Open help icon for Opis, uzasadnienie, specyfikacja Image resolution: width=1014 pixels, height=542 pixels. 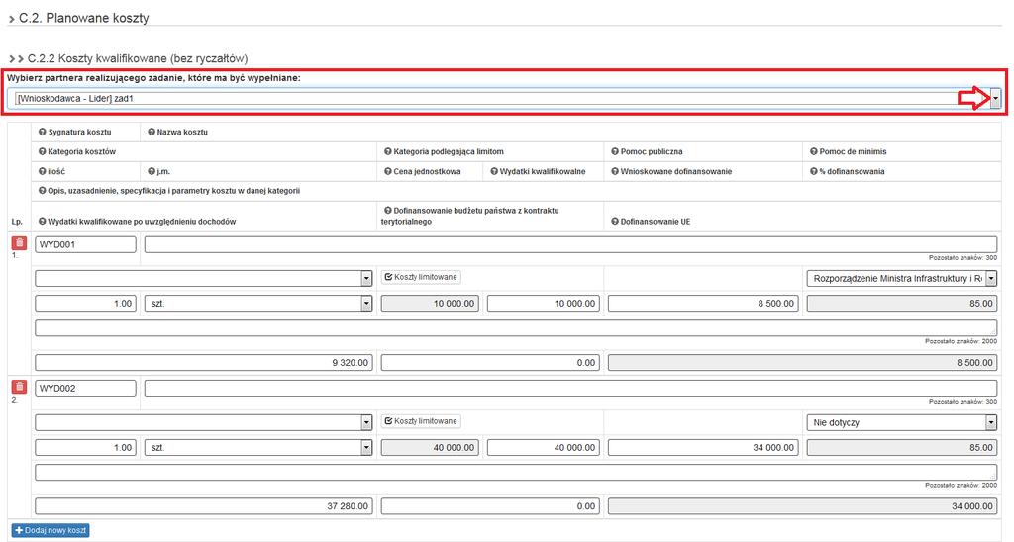tap(42, 191)
